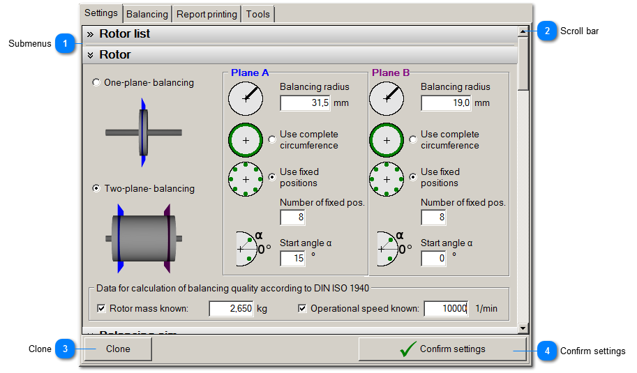Image resolution: width=637 pixels, height=373 pixels.
Task: Click the Plane A green complete circumference icon
Action: (x=246, y=140)
